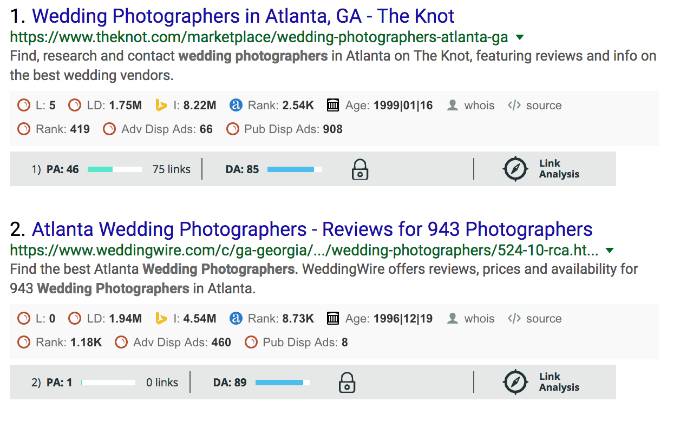Click PA: 46 progress bar
This screenshot has height=421, width=693.
coord(115,169)
